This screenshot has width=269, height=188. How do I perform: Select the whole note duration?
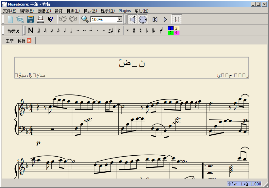coord(78,30)
